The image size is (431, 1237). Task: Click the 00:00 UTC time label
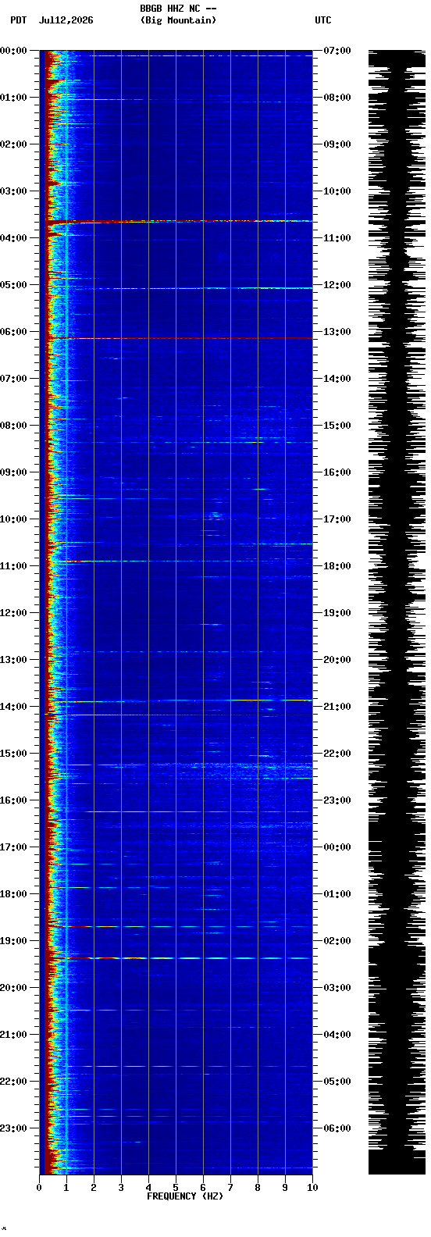click(x=337, y=847)
